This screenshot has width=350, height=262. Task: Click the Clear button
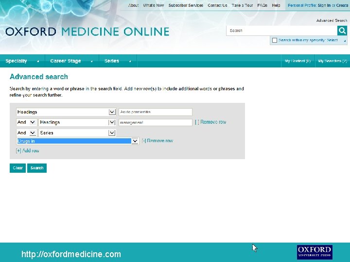click(17, 168)
